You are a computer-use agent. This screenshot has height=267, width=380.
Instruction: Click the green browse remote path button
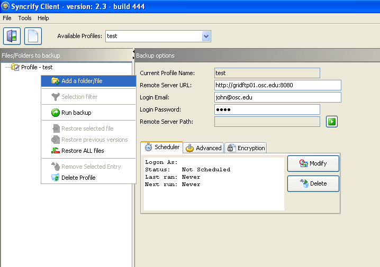click(331, 122)
